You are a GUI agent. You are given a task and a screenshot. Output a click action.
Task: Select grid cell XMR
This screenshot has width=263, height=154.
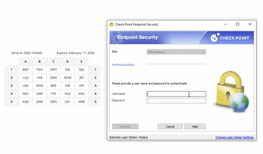pos(81,102)
